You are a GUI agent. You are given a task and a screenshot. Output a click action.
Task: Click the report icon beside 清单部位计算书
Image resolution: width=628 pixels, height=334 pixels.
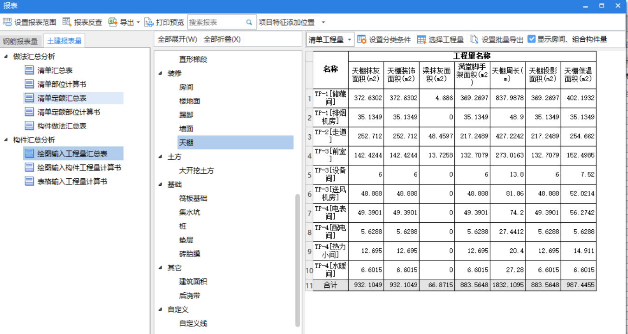tap(29, 84)
